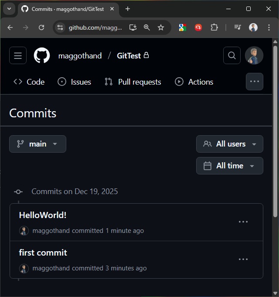
Task: Open the Pull requests tab
Action: [x=133, y=82]
